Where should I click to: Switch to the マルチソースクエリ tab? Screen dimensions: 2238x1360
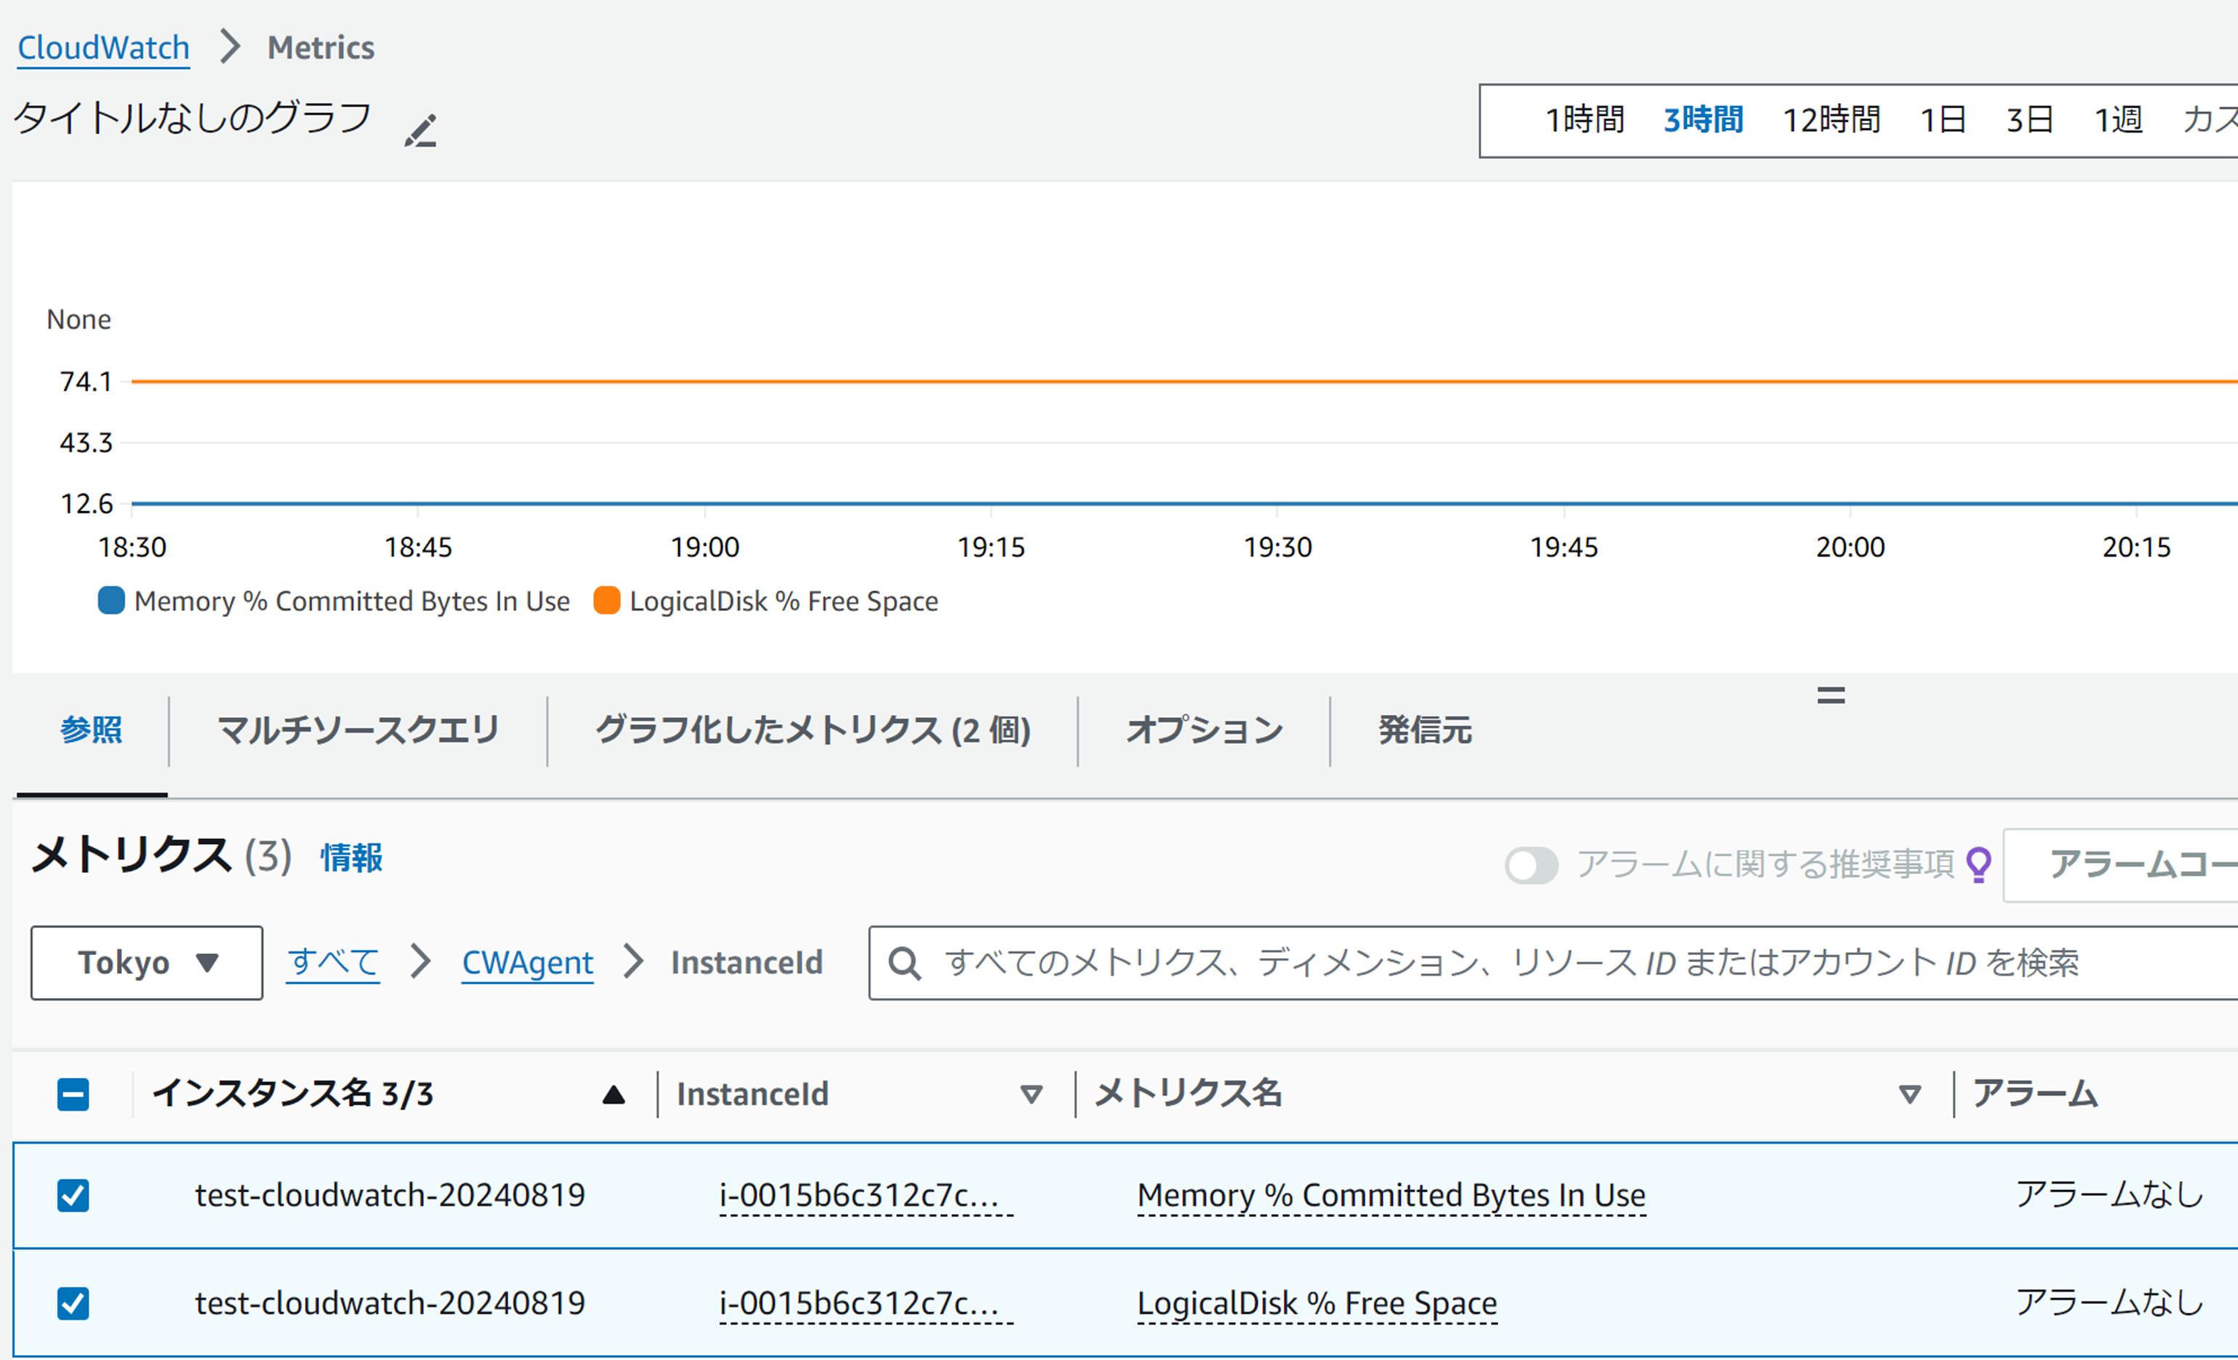(x=358, y=731)
